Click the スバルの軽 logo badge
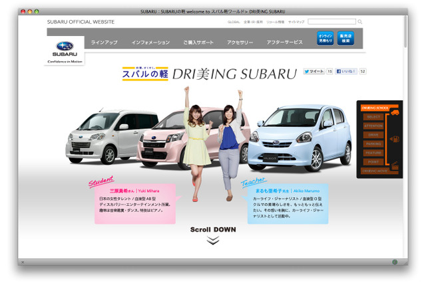 [x=145, y=74]
